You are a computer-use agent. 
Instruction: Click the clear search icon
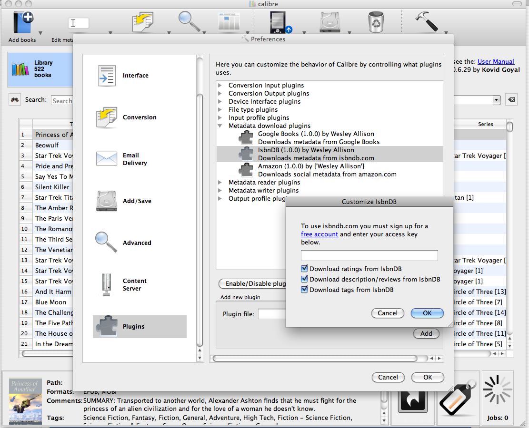pyautogui.click(x=511, y=100)
